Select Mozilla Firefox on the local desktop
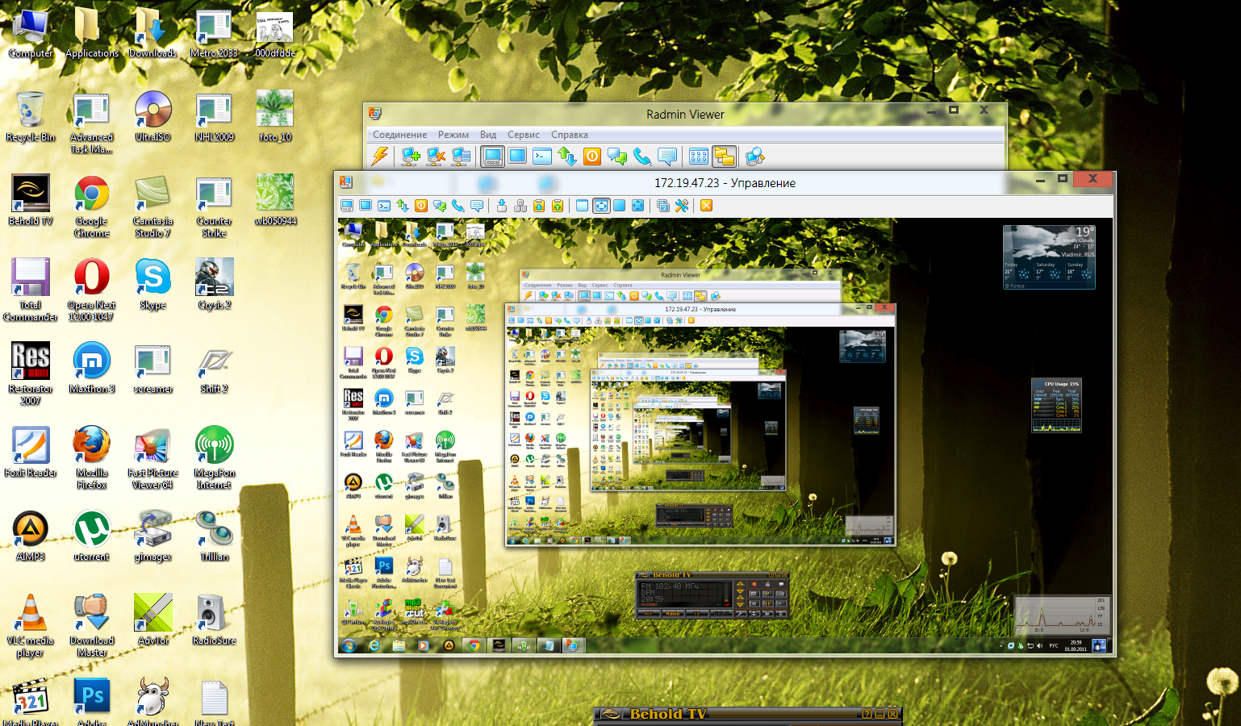Image resolution: width=1241 pixels, height=726 pixels. click(91, 459)
